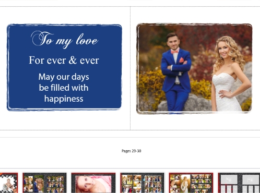Click the "Pages 29-30" page label
Image resolution: width=260 pixels, height=193 pixels.
pos(132,151)
